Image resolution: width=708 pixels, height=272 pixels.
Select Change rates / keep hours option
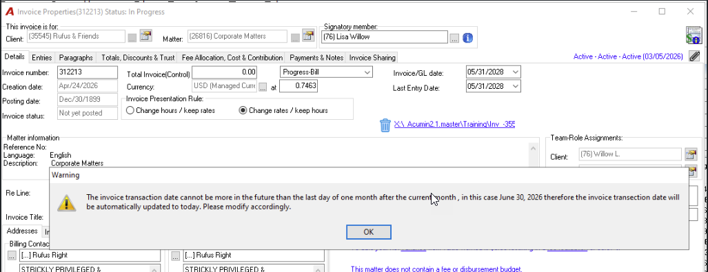283,110
